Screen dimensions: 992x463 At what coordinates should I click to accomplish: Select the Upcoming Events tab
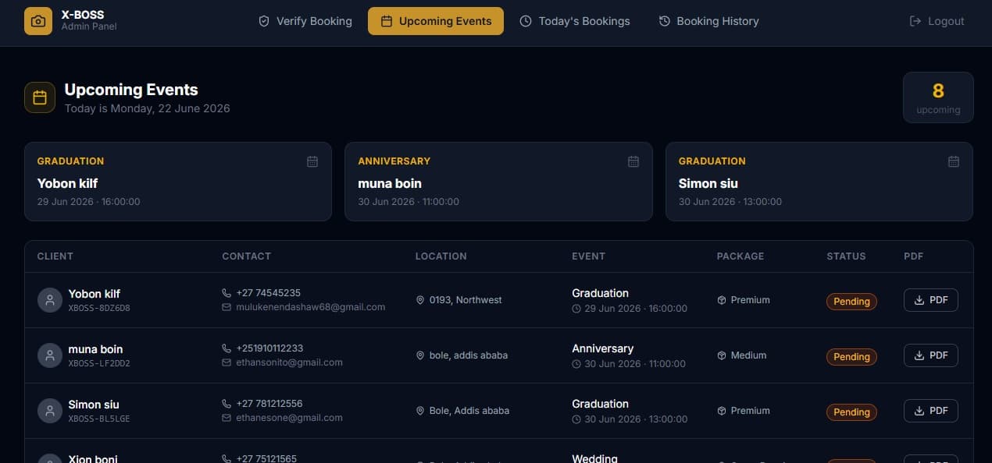pyautogui.click(x=436, y=21)
